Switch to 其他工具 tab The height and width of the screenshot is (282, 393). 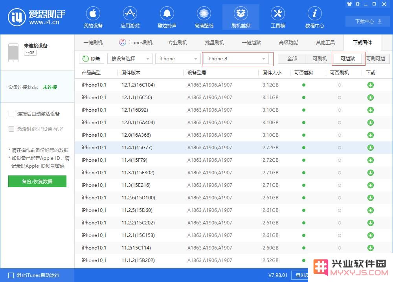pyautogui.click(x=325, y=42)
